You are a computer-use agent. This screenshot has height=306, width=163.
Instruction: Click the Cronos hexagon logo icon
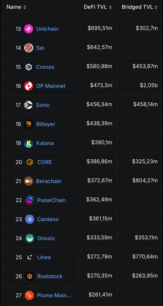coord(28,67)
